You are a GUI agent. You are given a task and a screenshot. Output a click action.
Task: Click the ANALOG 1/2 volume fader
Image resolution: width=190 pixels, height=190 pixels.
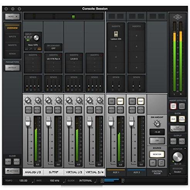coord(28,121)
